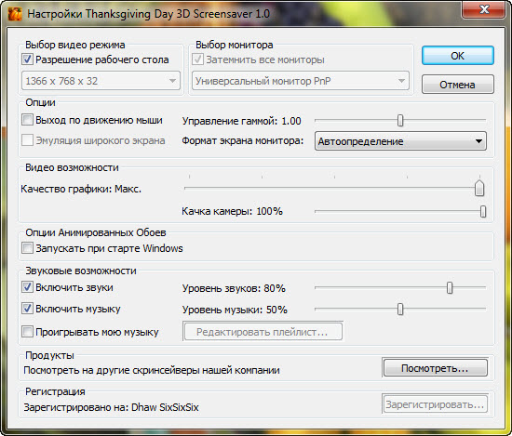Image resolution: width=512 pixels, height=436 pixels.
Task: Click the Формат экрана монитора label
Action: 243,141
